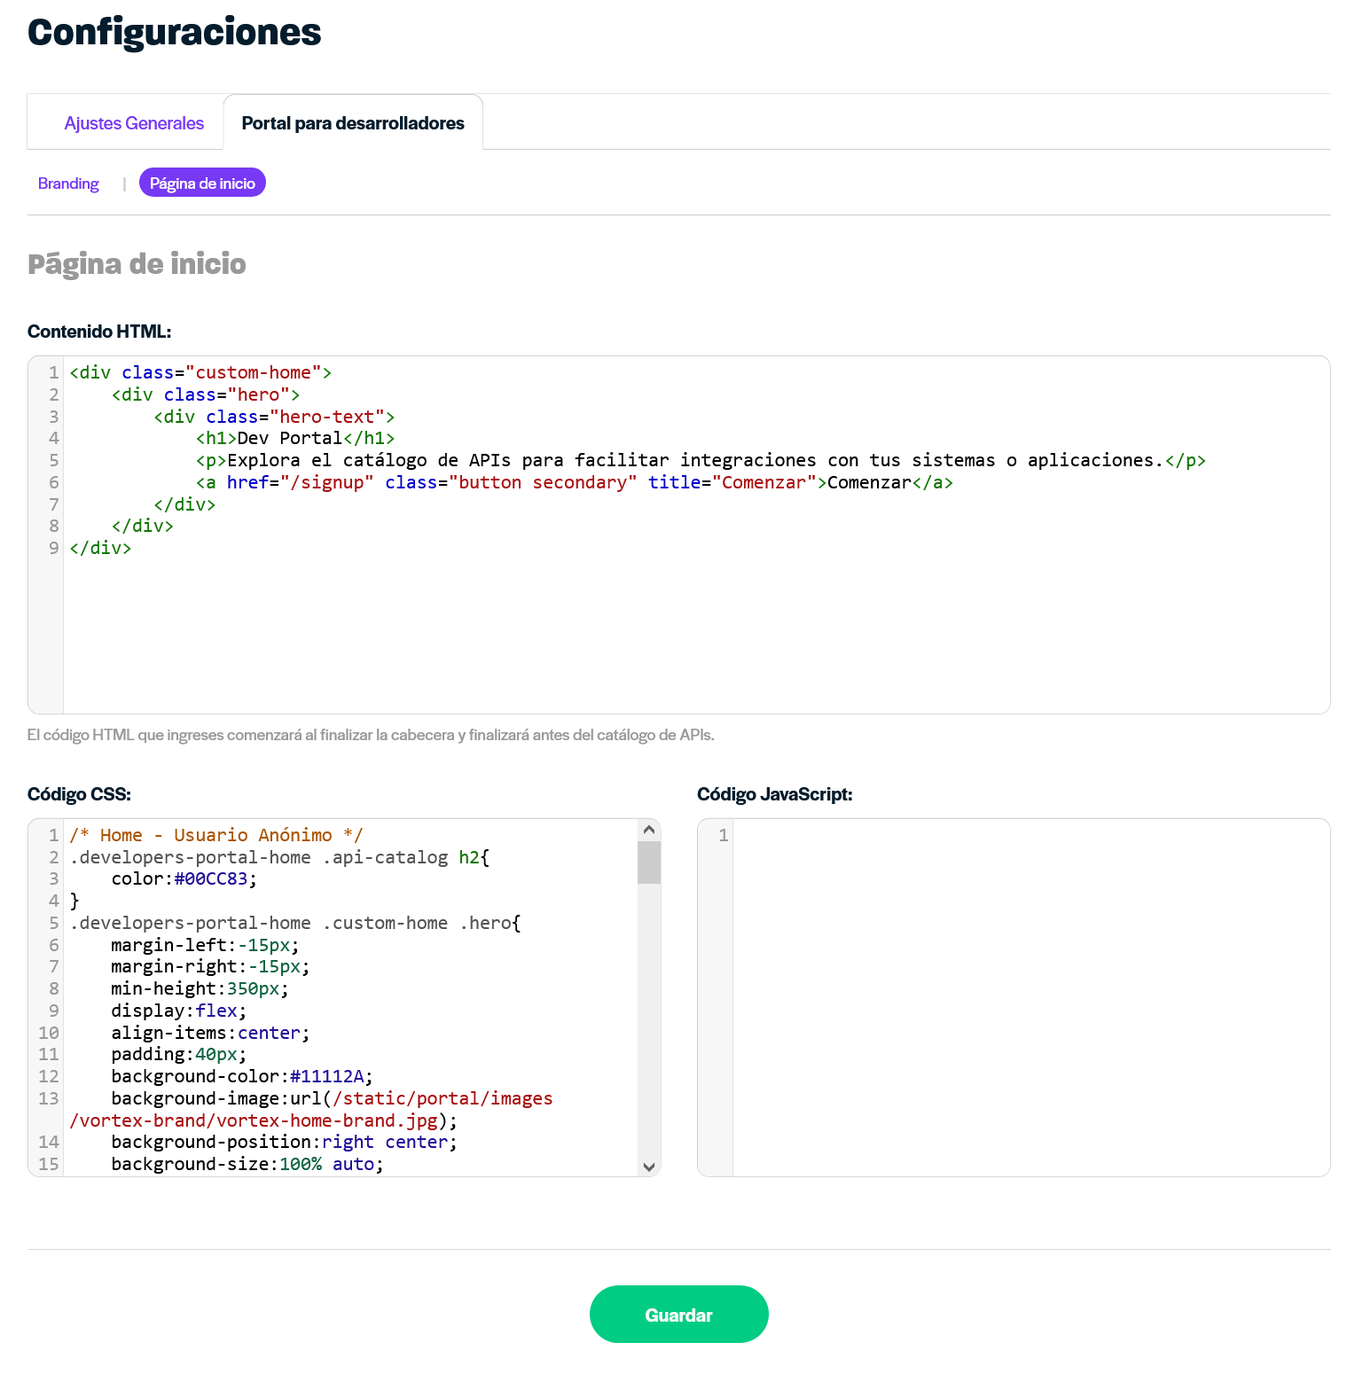This screenshot has width=1363, height=1374.
Task: Select the Portal para desarrolladores tab
Action: coord(353,123)
